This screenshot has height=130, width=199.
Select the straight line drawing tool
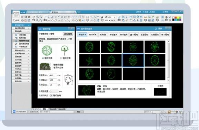coord(45,17)
